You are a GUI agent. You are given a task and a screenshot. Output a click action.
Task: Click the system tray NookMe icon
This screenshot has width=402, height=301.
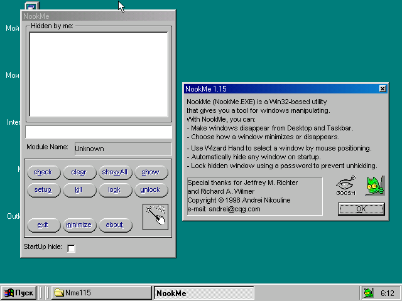click(369, 293)
